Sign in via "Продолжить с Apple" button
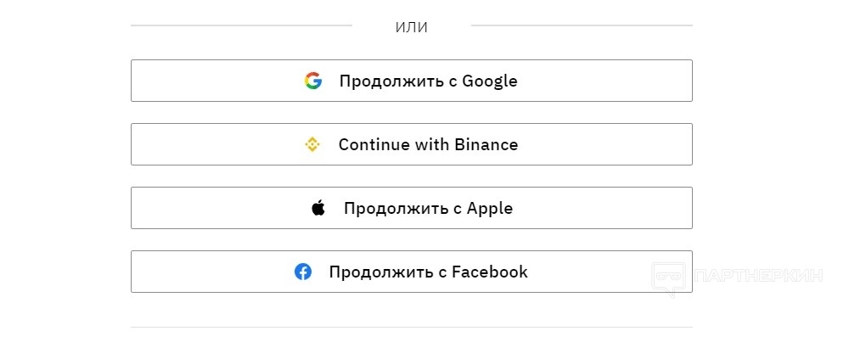The width and height of the screenshot is (866, 342). 411,208
